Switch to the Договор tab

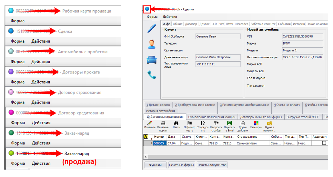[191, 24]
